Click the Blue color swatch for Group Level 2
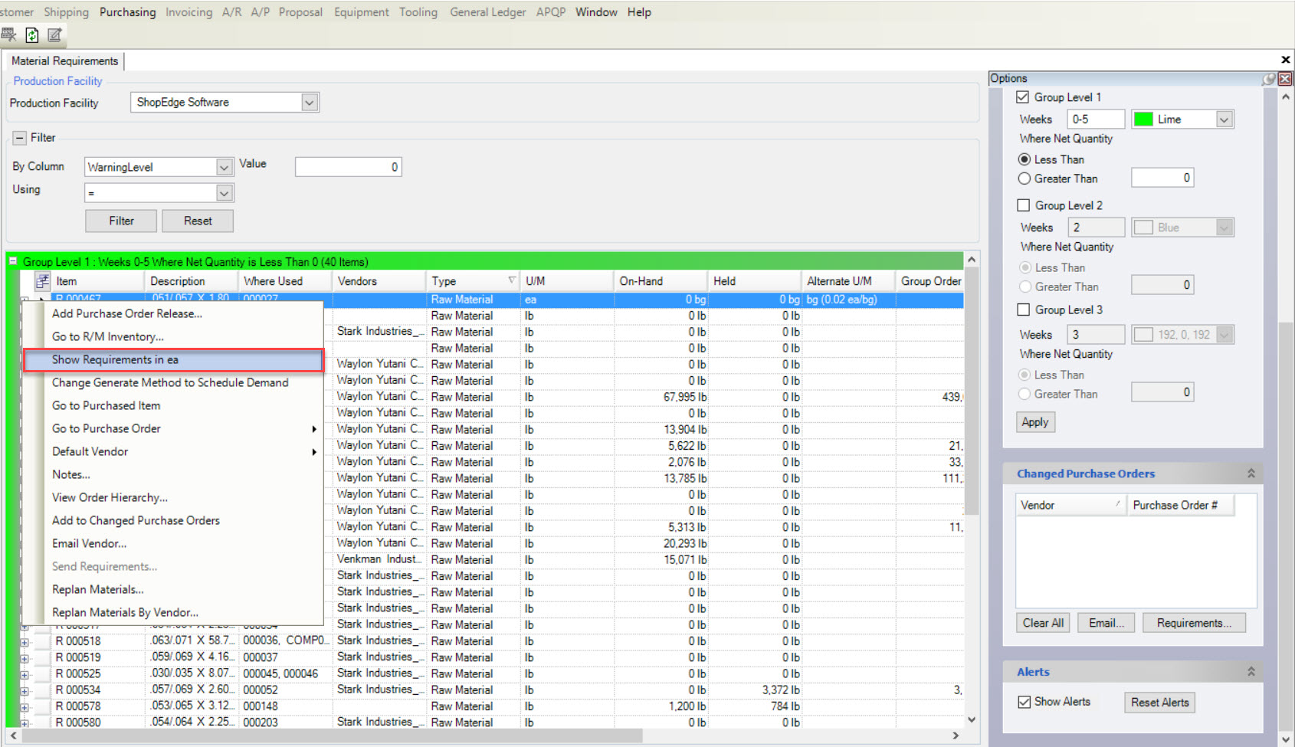 1143,228
